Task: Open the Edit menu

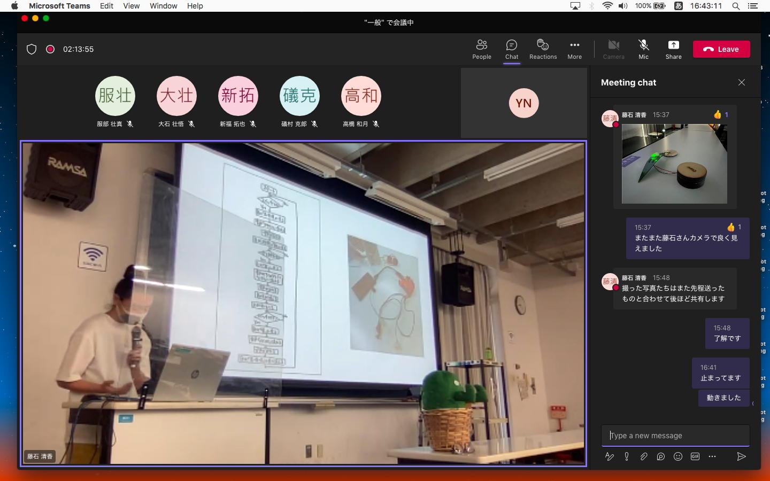Action: pos(106,6)
